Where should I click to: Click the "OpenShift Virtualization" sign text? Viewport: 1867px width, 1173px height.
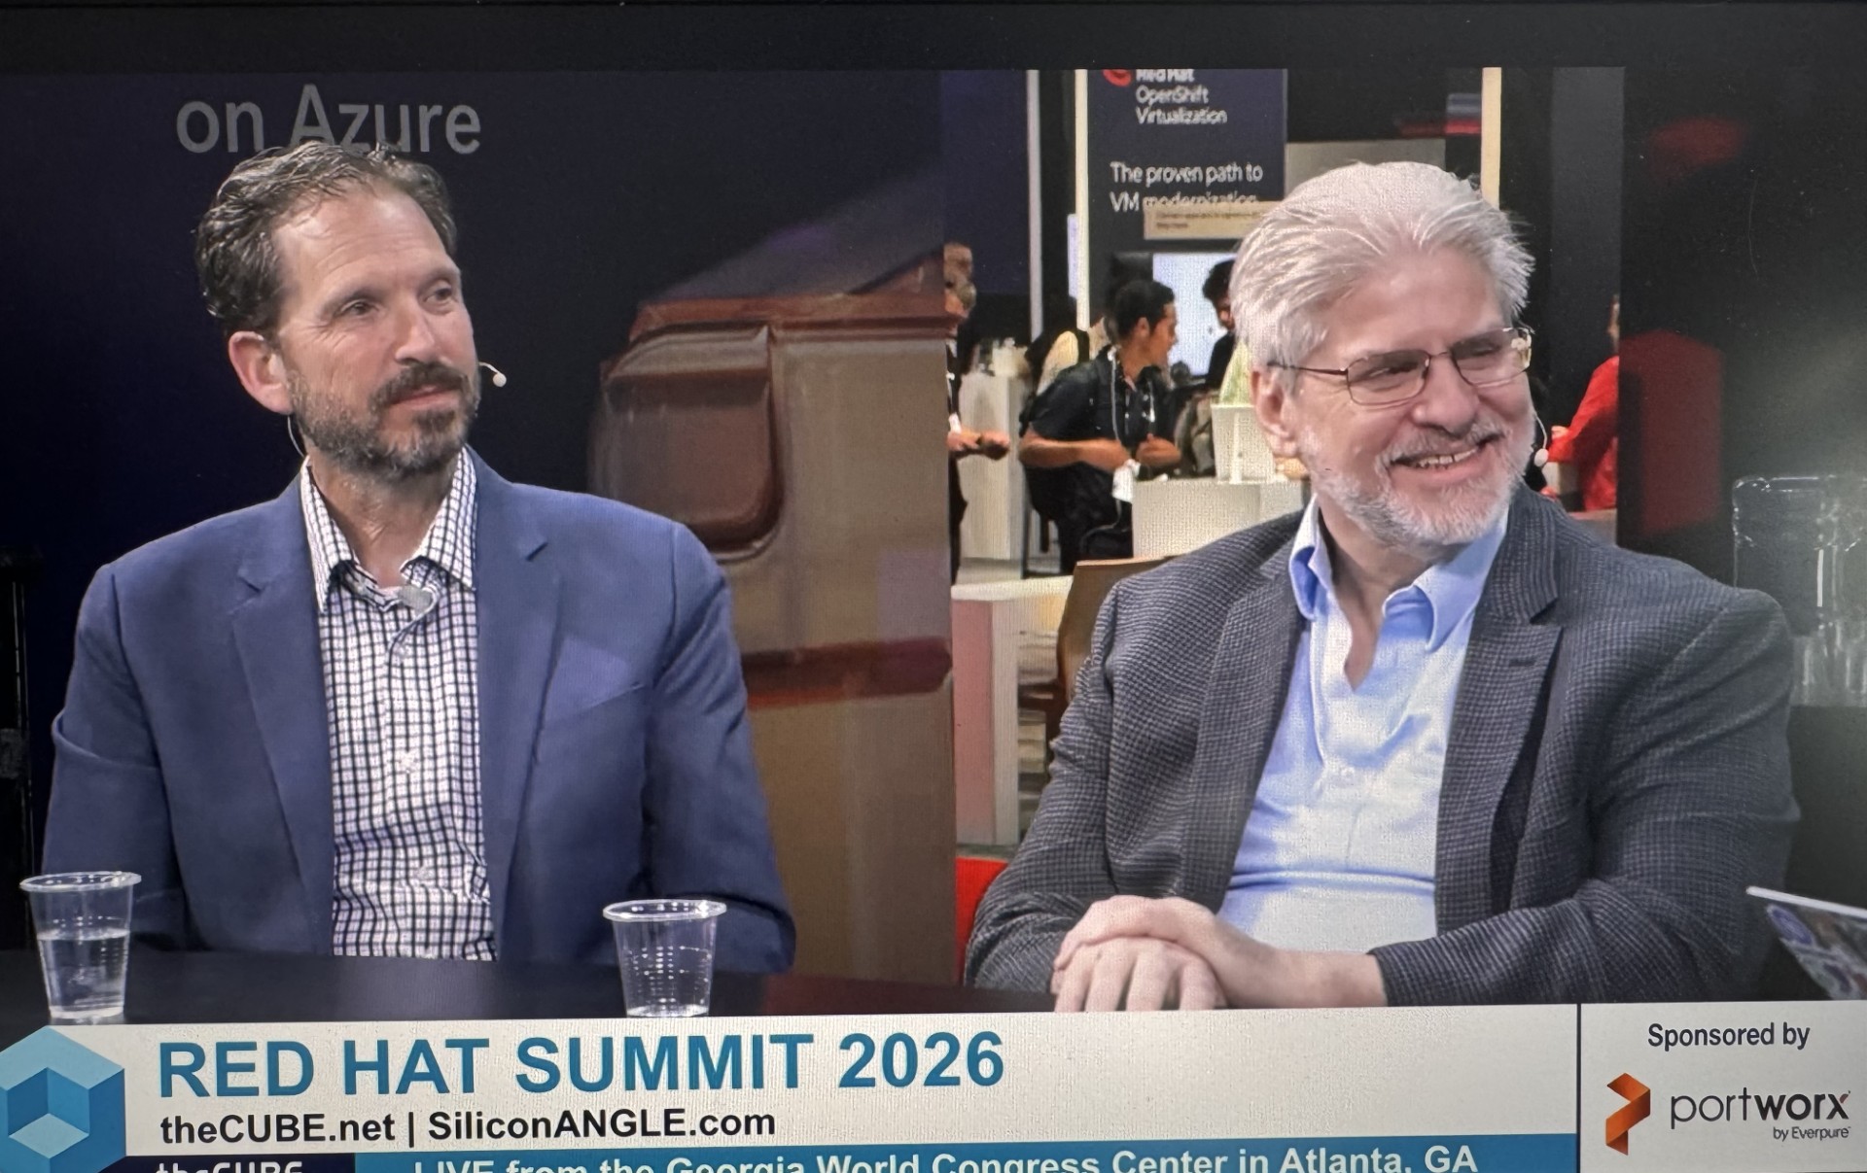point(1180,105)
